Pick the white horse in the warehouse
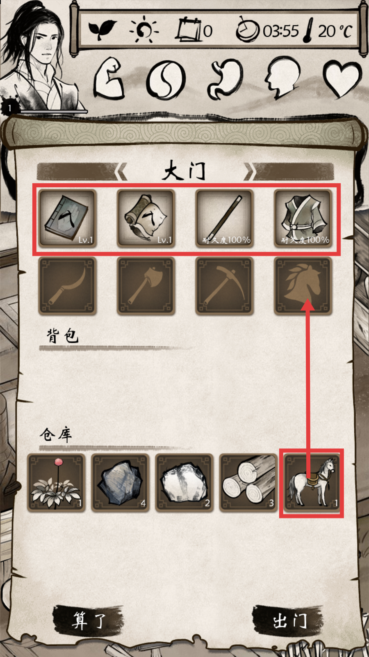The width and height of the screenshot is (369, 657). (312, 483)
